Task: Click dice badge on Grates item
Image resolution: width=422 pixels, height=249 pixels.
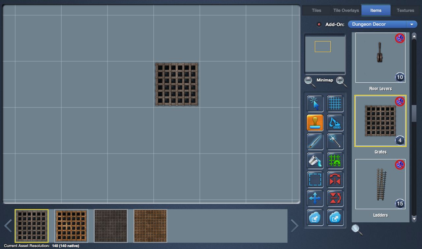Action: [400, 101]
